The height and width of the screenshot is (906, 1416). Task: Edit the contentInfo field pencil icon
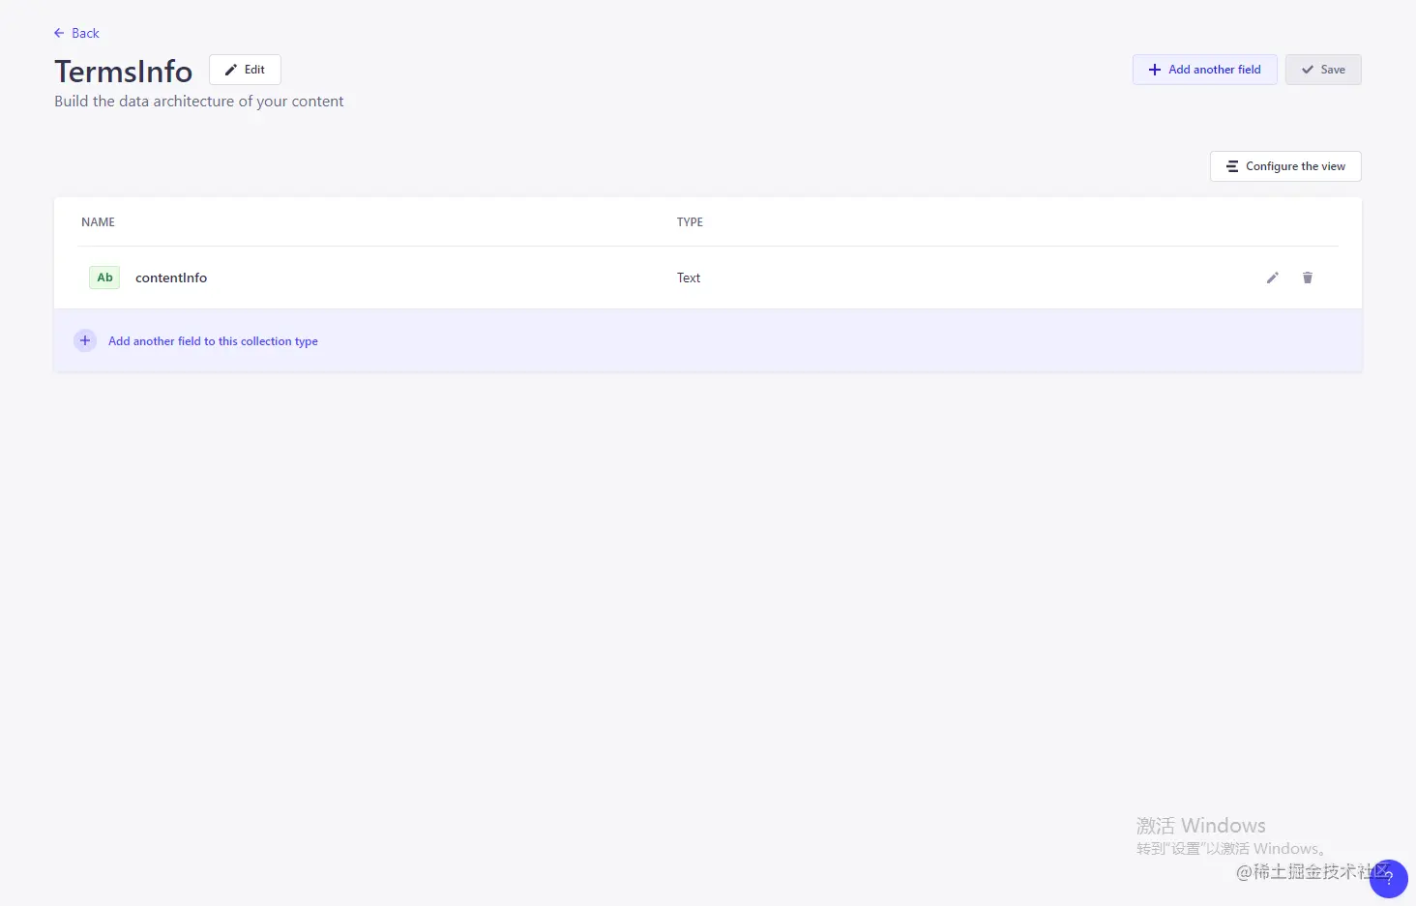1273,278
